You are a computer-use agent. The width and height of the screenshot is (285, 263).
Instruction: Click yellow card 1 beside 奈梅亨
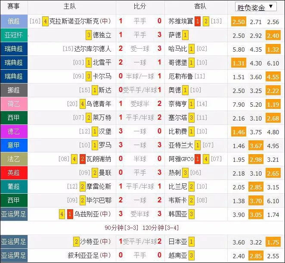pyautogui.click(x=192, y=104)
